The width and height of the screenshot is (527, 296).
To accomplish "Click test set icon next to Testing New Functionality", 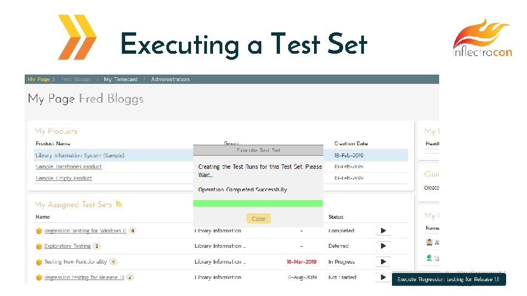I will 39,262.
